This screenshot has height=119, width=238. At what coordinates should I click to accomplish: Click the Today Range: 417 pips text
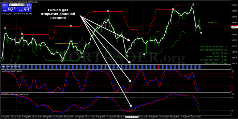[216, 63]
